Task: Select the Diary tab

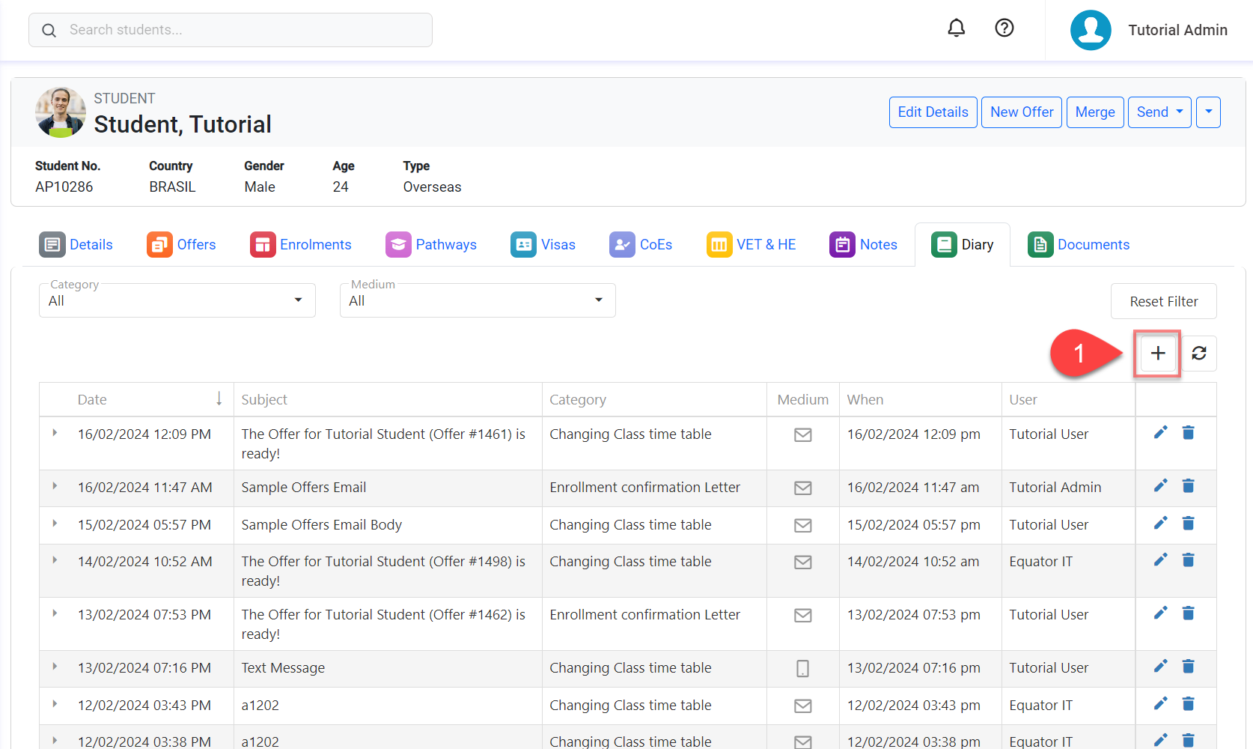Action: [963, 245]
